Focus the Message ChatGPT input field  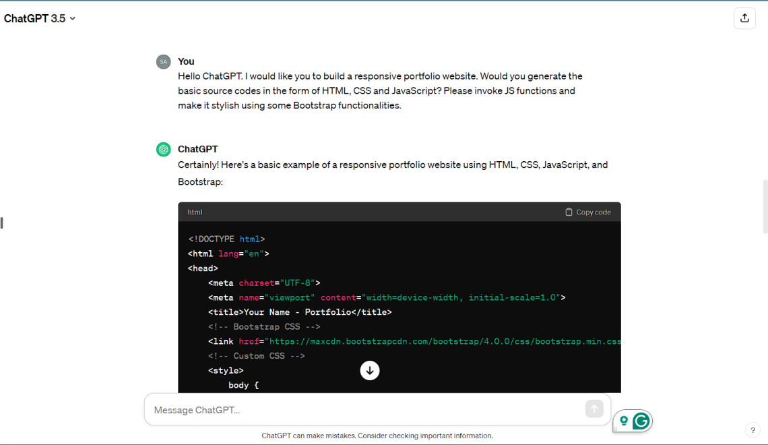(x=364, y=410)
